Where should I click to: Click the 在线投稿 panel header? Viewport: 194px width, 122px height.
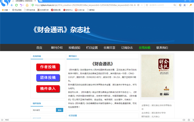tap(37, 56)
